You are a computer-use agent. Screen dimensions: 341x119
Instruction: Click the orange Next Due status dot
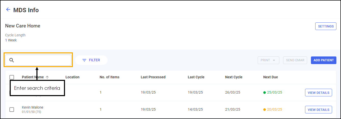(265, 110)
